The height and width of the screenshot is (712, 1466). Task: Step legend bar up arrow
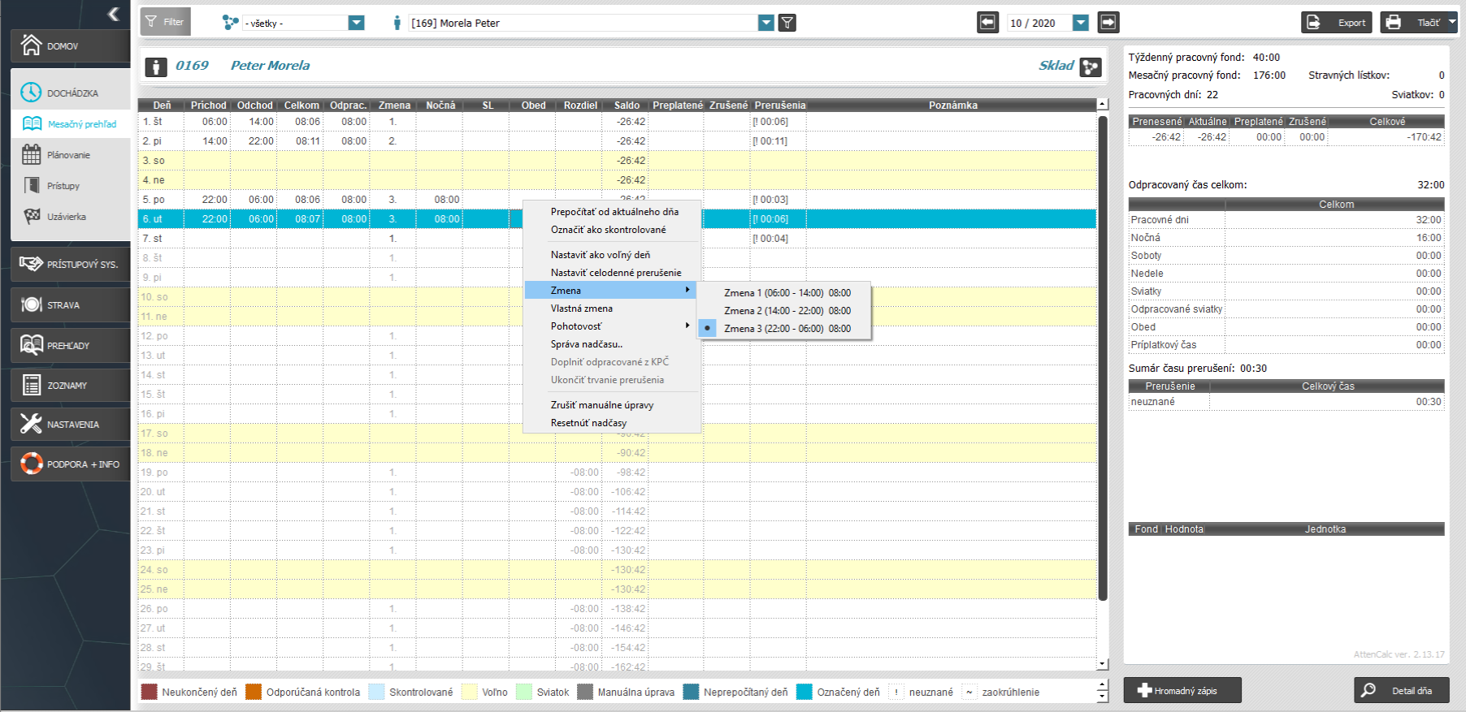(x=1103, y=685)
